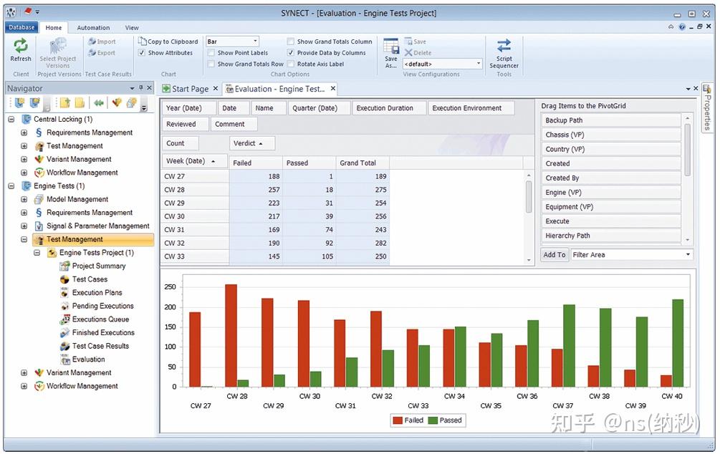Select the Evaluation tree item
This screenshot has width=720, height=454.
[88, 359]
